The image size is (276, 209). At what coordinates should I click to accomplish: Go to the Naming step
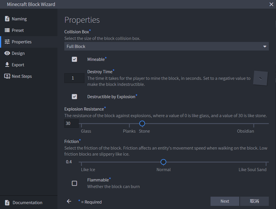coord(19,19)
